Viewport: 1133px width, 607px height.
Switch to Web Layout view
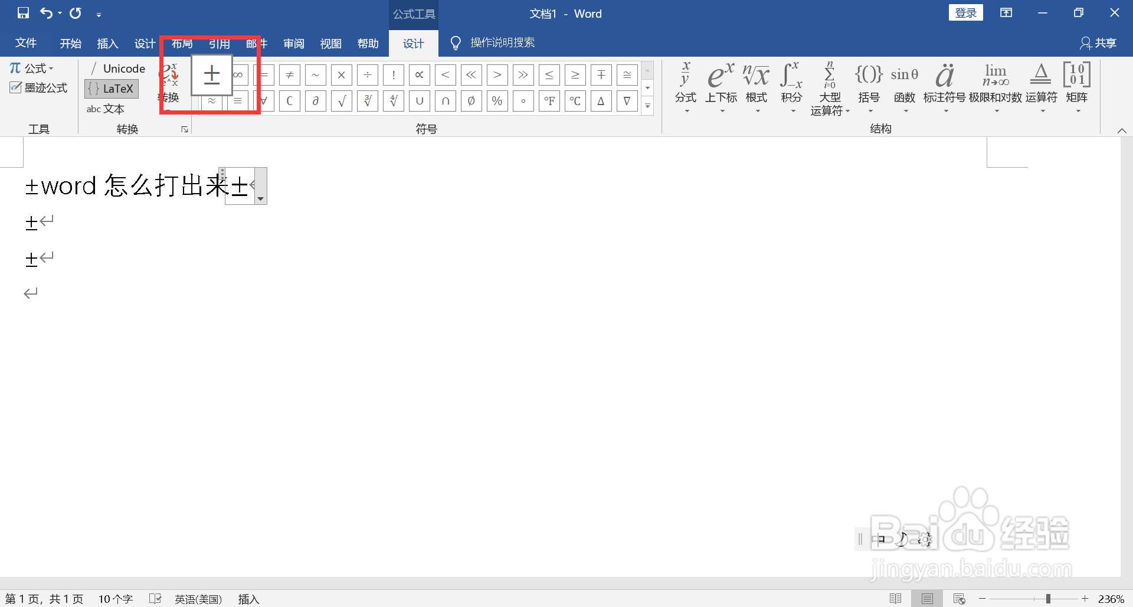point(959,599)
